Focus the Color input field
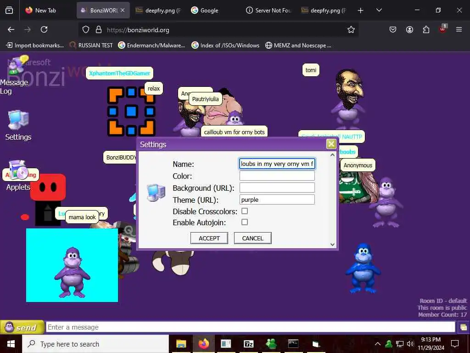Image resolution: width=470 pixels, height=353 pixels. coord(277,176)
